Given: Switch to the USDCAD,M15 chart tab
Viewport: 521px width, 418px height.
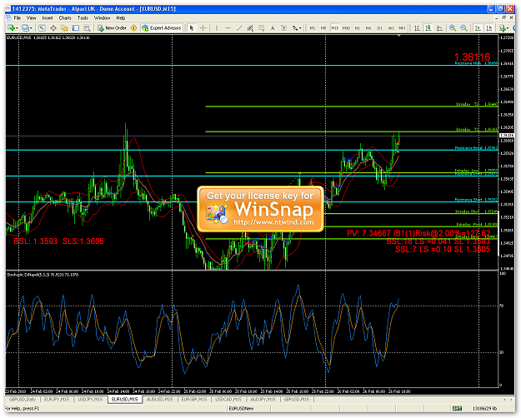Looking at the screenshot, I should pos(228,400).
